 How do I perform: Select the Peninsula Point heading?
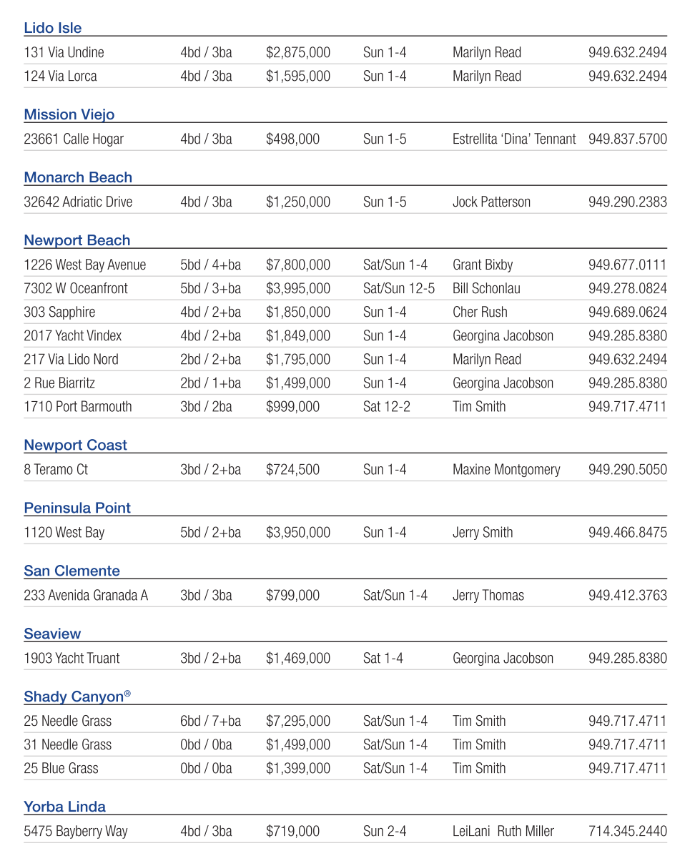tap(77, 508)
